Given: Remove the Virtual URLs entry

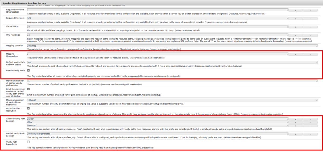Looking at the screenshot, I should click(310, 27).
